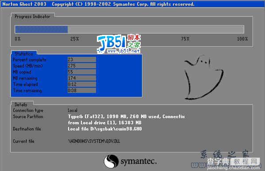Image resolution: width=265 pixels, height=171 pixels.
Task: Click the 0% progress scale label
Action: pos(18,39)
